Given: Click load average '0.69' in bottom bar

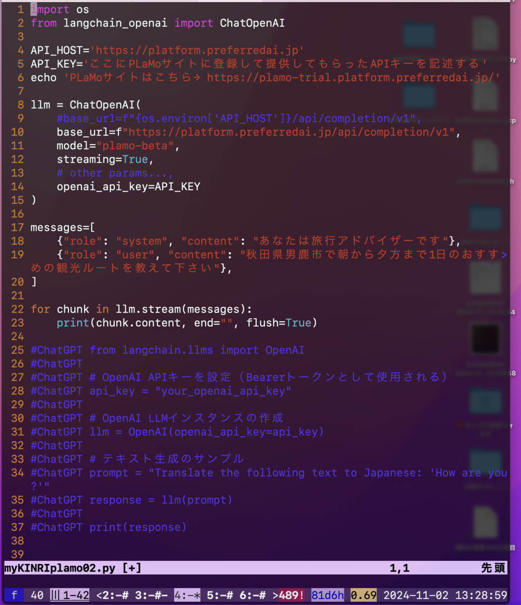Looking at the screenshot, I should point(363,595).
